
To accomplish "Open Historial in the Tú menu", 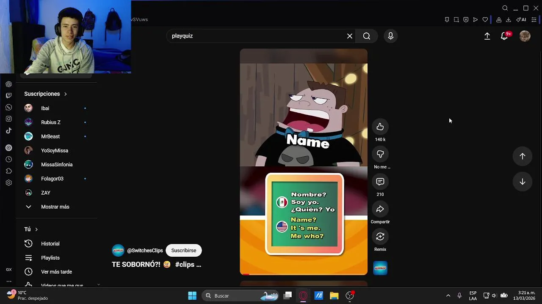I will coord(56,244).
